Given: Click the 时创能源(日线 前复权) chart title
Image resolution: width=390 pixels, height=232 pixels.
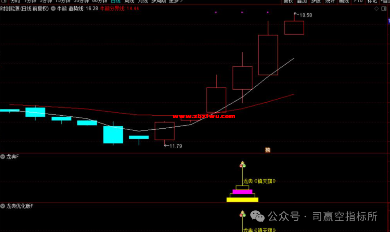Looking at the screenshot, I should tap(25, 8).
